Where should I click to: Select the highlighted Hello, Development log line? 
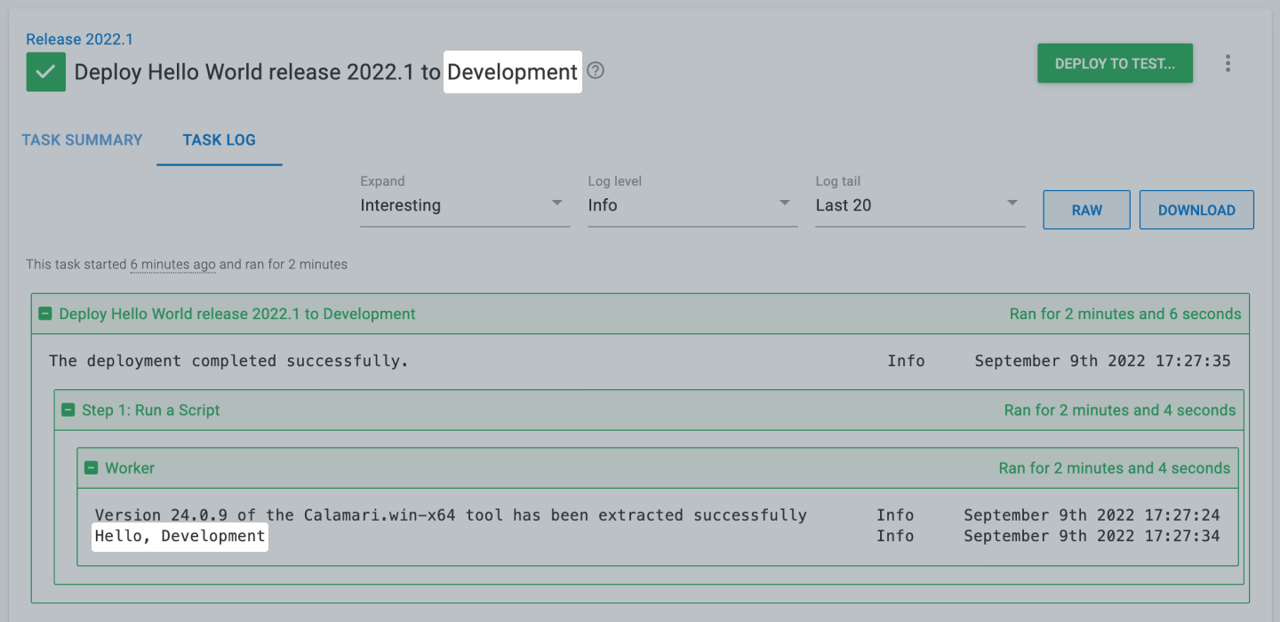click(x=179, y=536)
